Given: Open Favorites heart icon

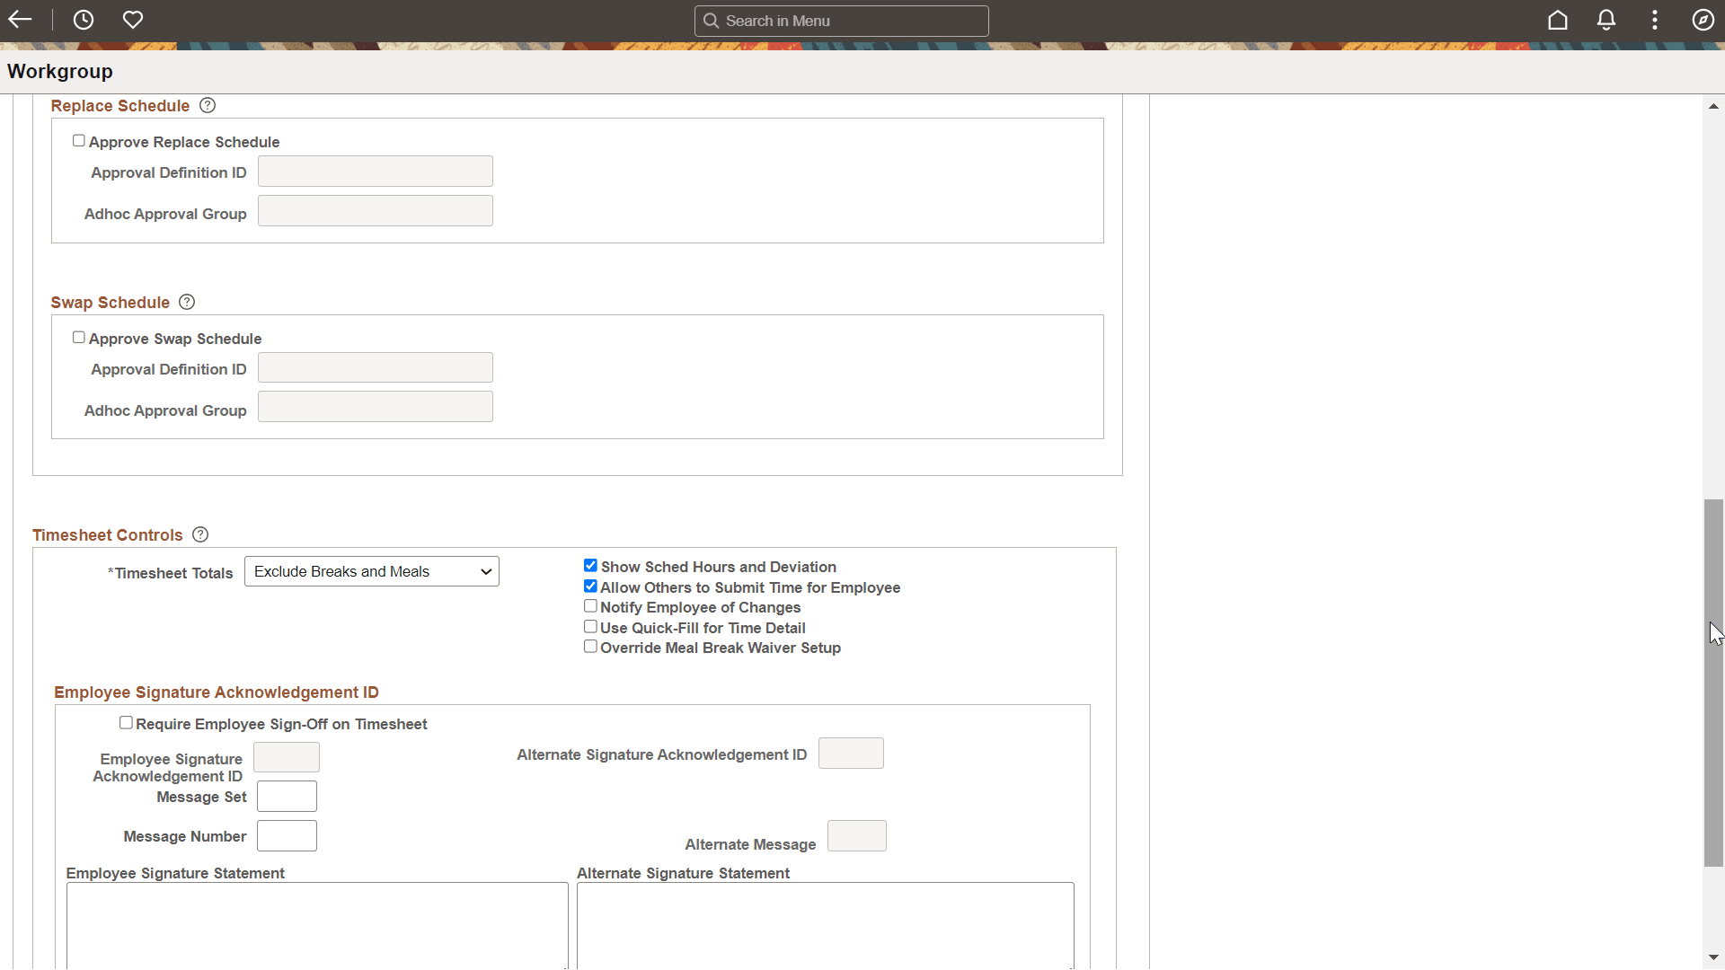Looking at the screenshot, I should [133, 20].
